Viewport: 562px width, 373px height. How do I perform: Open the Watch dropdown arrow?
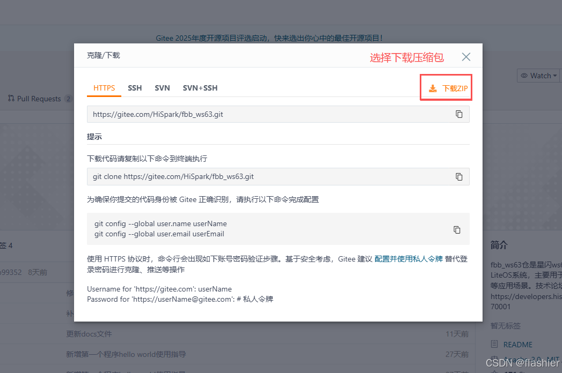(555, 76)
